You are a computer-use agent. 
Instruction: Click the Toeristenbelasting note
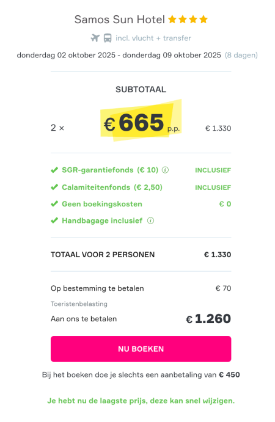click(x=79, y=304)
